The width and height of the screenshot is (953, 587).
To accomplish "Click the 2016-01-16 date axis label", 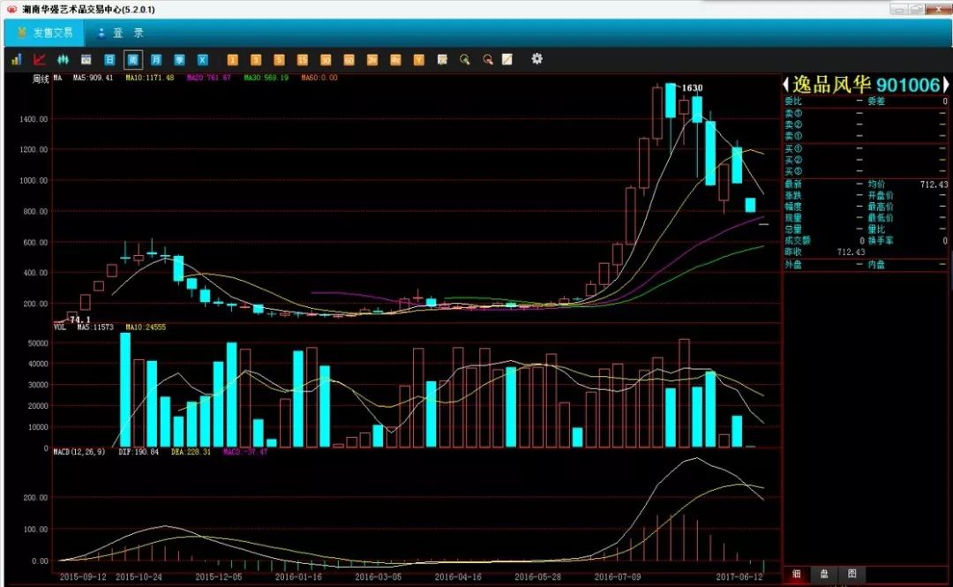I will tap(298, 576).
